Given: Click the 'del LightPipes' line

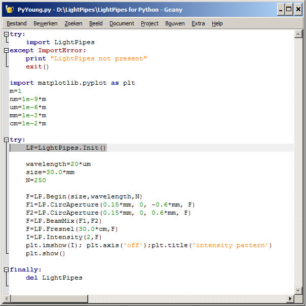Looking at the screenshot, I should [54, 278].
